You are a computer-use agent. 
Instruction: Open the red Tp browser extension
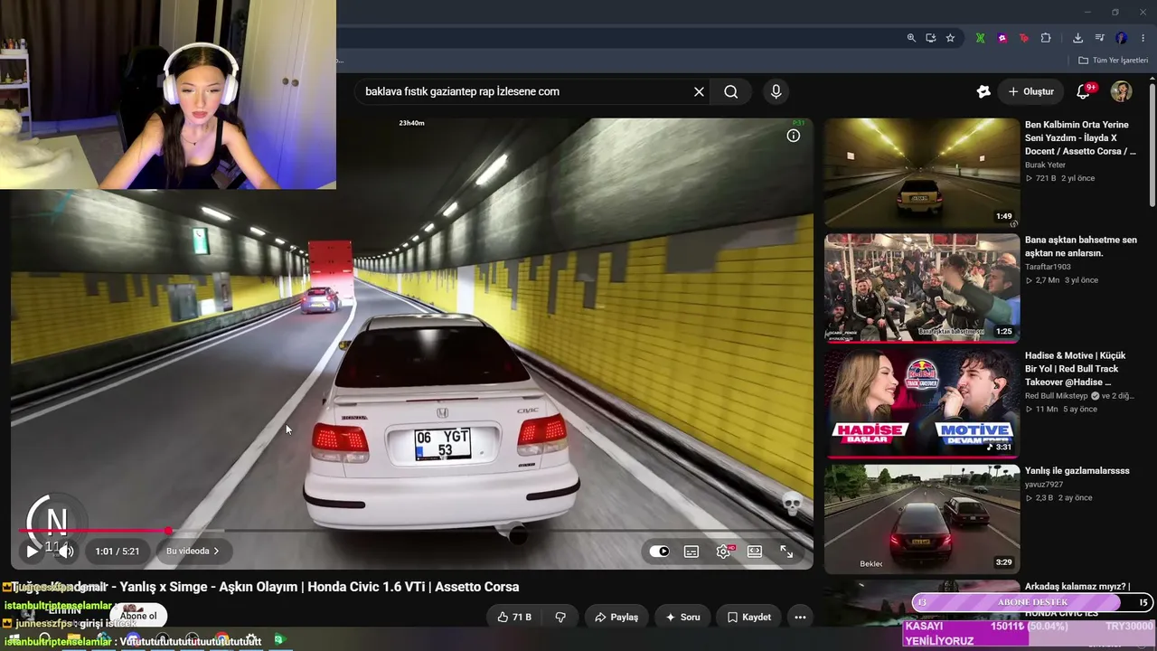(x=1024, y=38)
